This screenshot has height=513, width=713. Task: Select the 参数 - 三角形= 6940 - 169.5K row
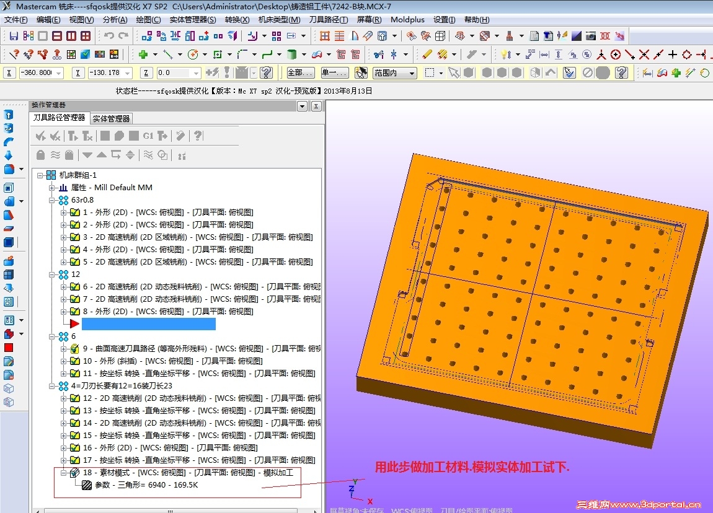tap(146, 485)
